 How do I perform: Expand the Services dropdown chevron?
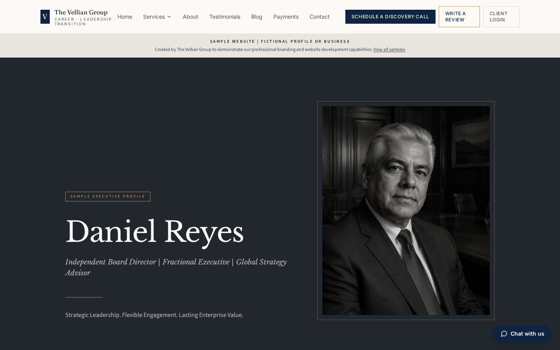point(169,17)
